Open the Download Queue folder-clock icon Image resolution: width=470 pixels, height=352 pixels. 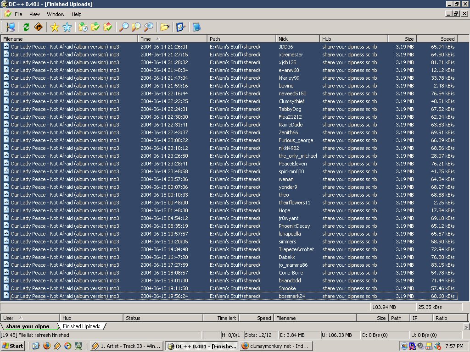[x=83, y=27]
